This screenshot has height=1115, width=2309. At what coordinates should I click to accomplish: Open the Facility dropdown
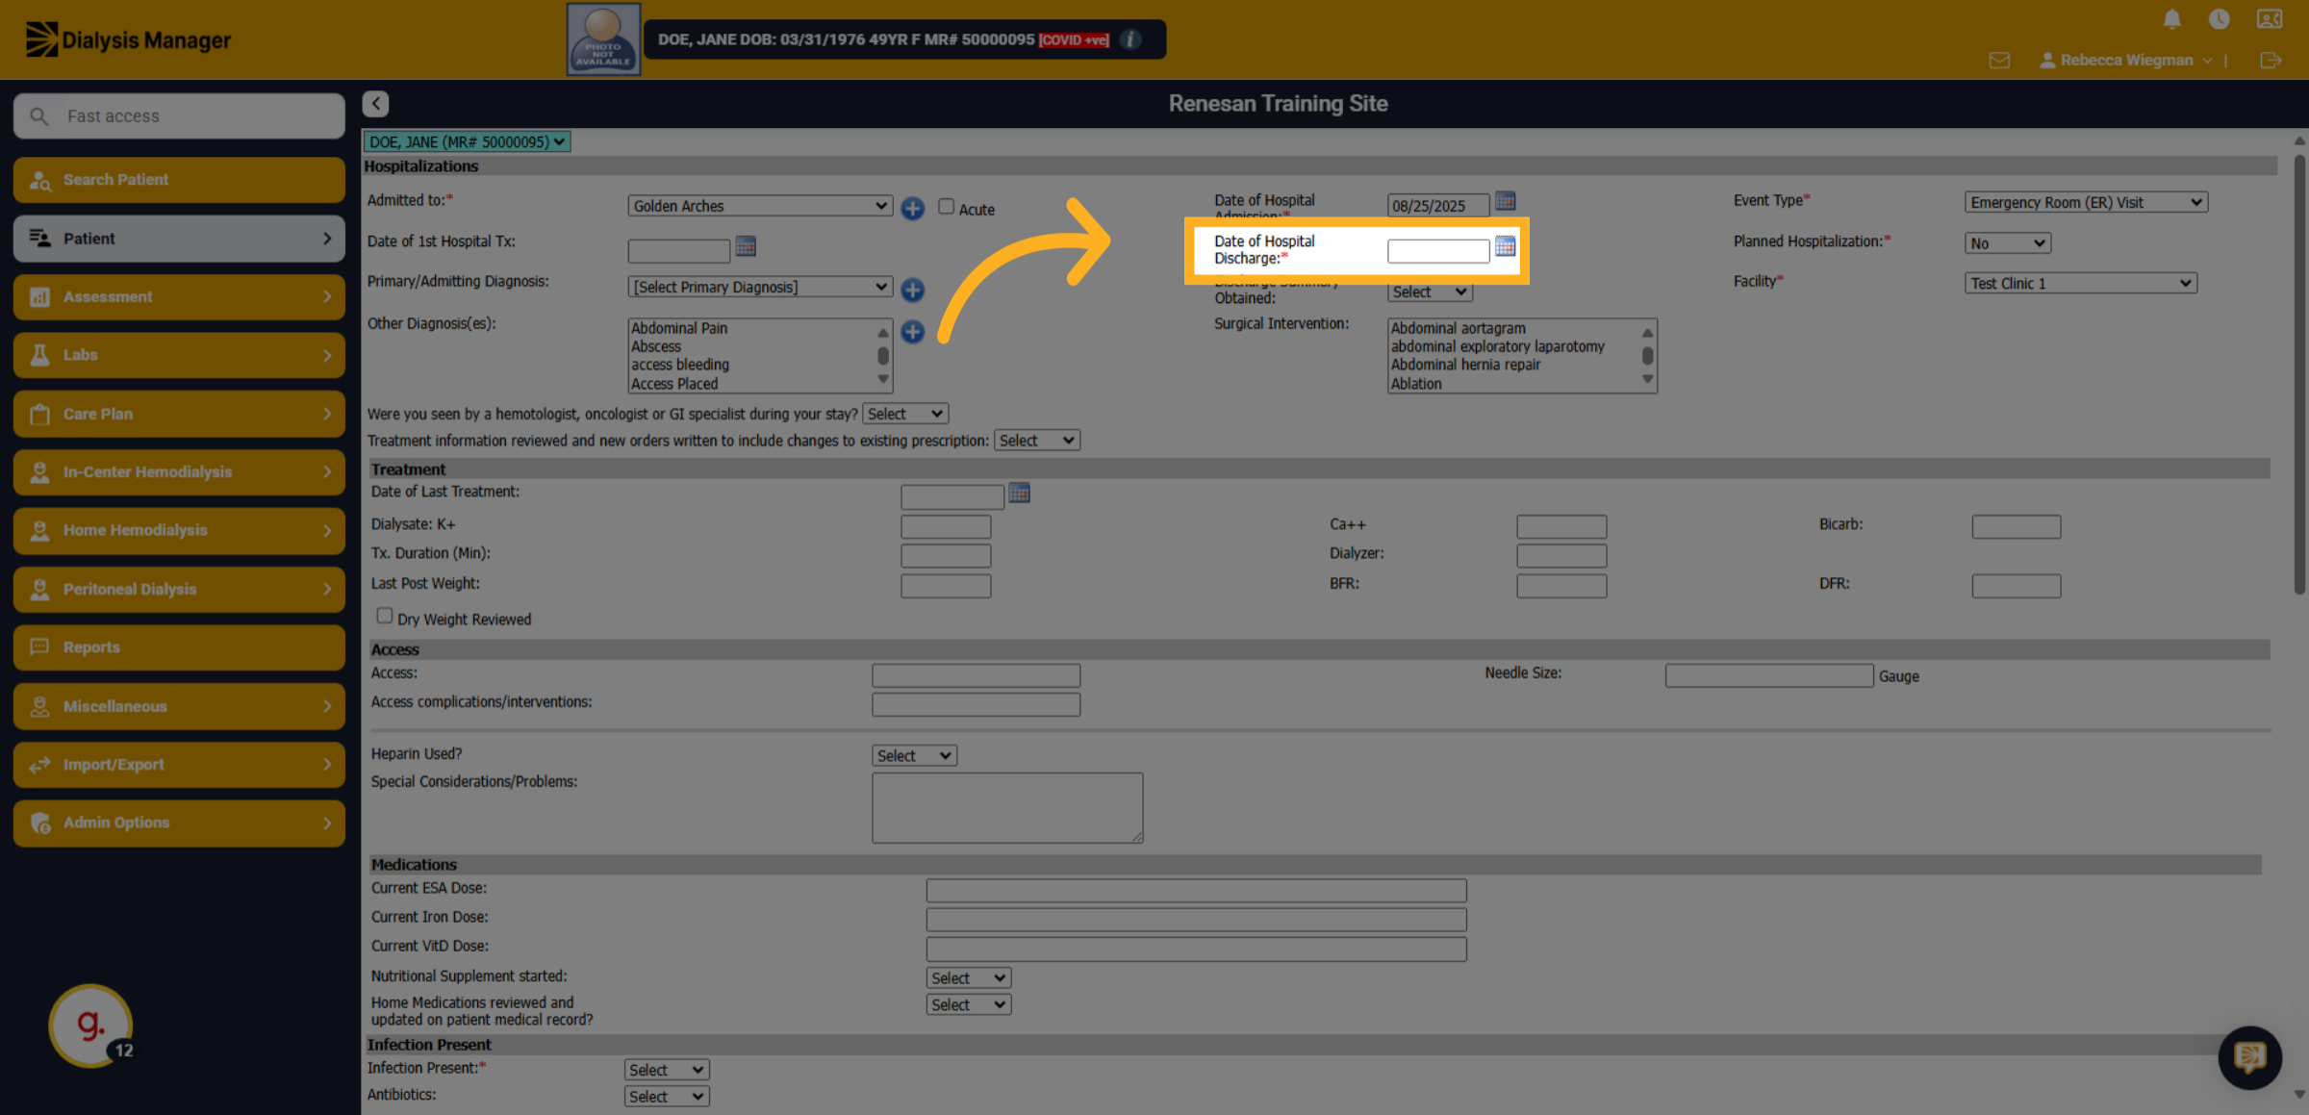(2080, 283)
